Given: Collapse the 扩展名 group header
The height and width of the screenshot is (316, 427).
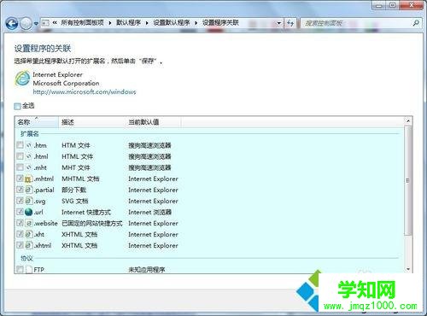Looking at the screenshot, I should [30, 134].
